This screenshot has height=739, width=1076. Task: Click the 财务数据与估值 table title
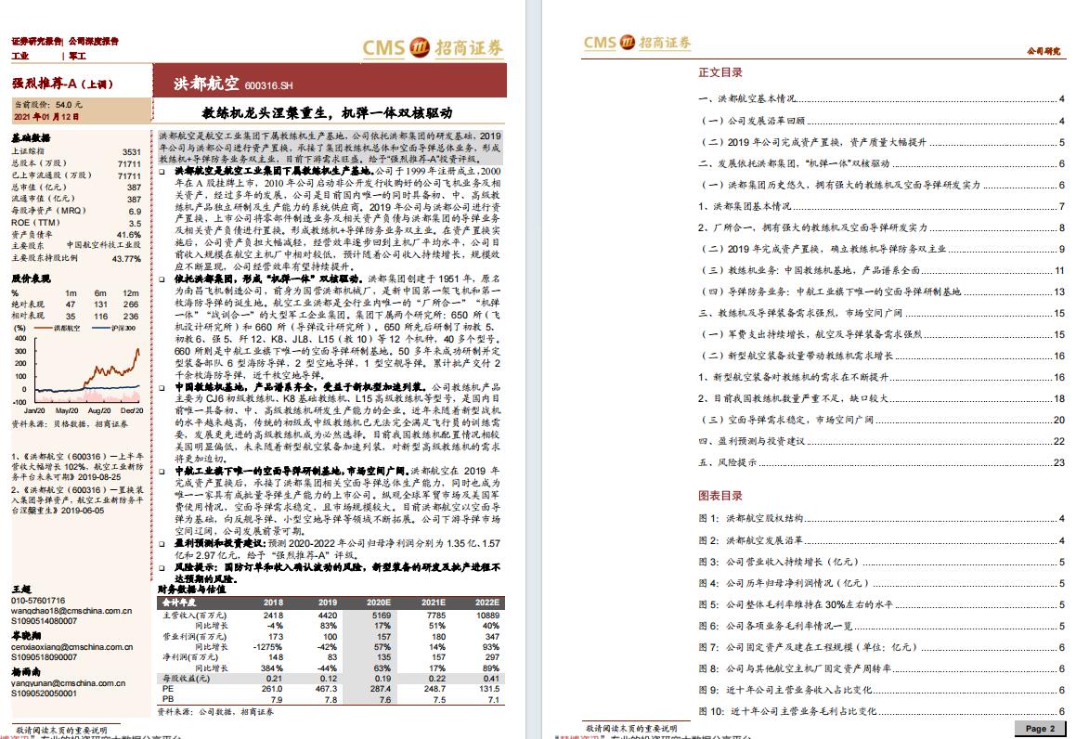[x=191, y=590]
